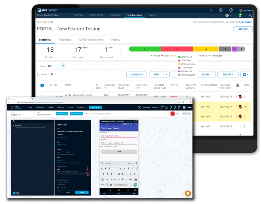Open Job Monitor in TestProject
This screenshot has height=204, width=261.
40,107
